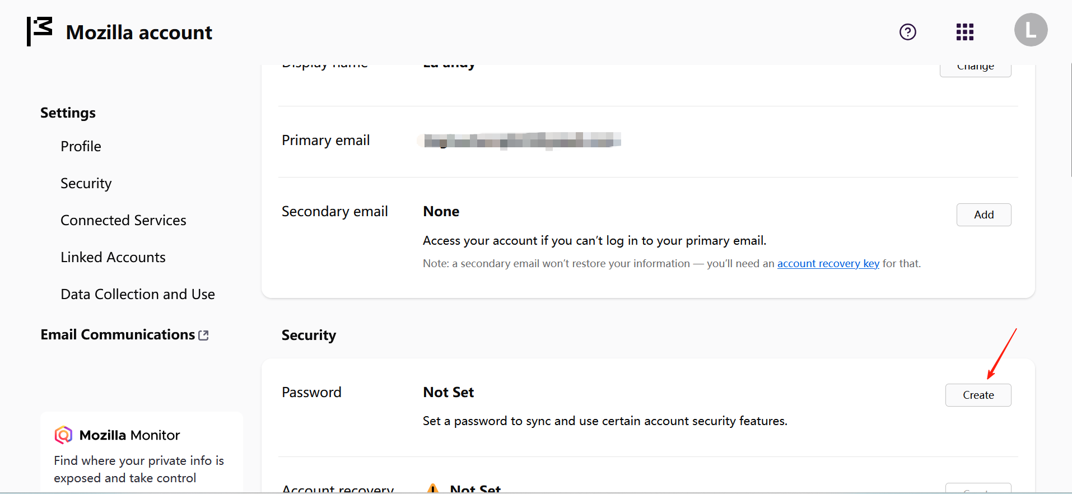The image size is (1072, 494).
Task: Add a secondary email
Action: (x=983, y=215)
